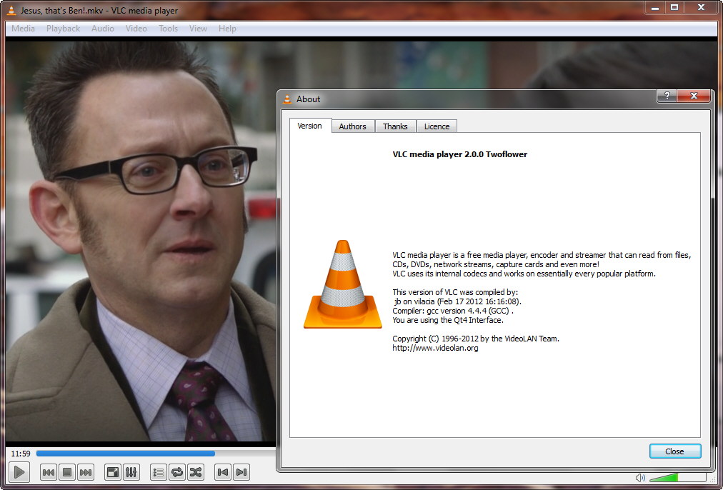Switch to the Authors tab
Image resolution: width=723 pixels, height=490 pixels.
(352, 126)
